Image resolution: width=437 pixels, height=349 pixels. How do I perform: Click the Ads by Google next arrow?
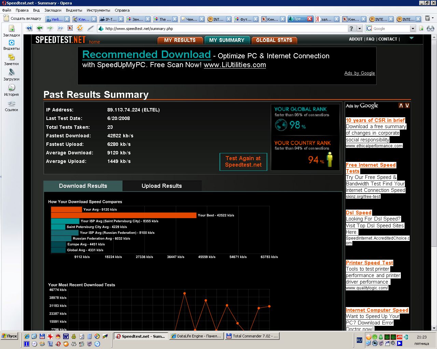click(407, 106)
